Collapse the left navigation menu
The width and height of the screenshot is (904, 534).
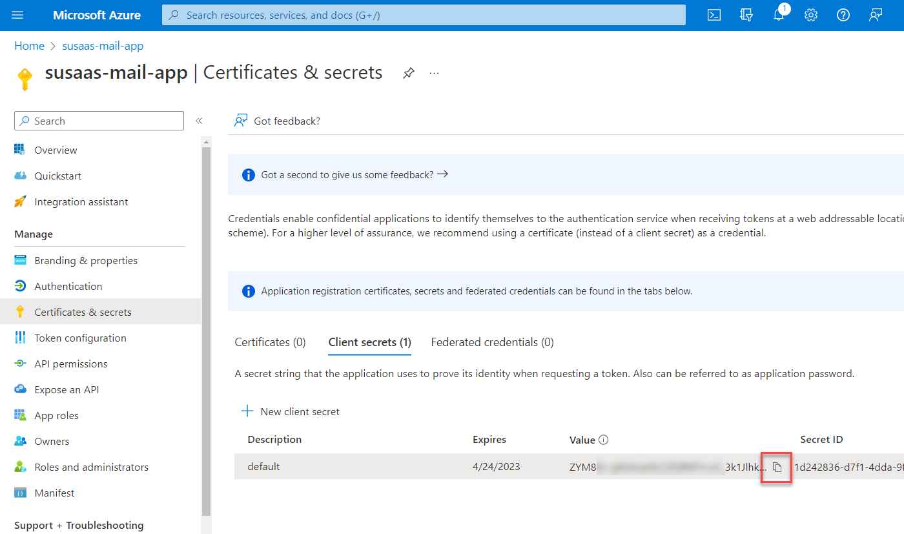click(x=199, y=121)
